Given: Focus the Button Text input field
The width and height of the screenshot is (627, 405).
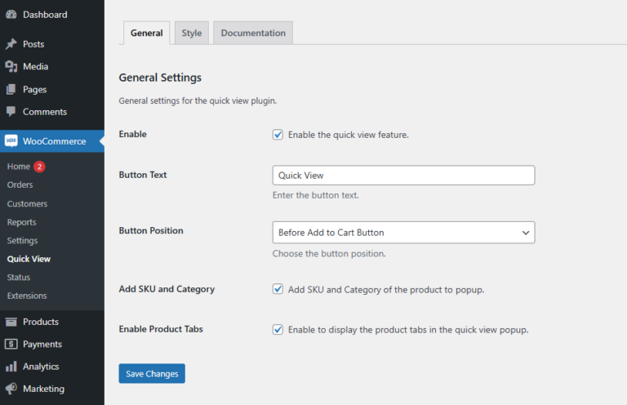Looking at the screenshot, I should 403,175.
